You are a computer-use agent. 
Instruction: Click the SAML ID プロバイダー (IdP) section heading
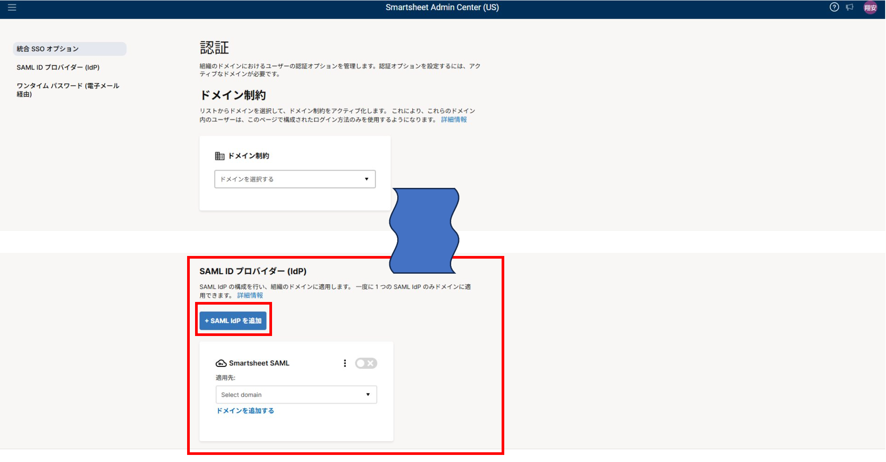click(x=253, y=271)
